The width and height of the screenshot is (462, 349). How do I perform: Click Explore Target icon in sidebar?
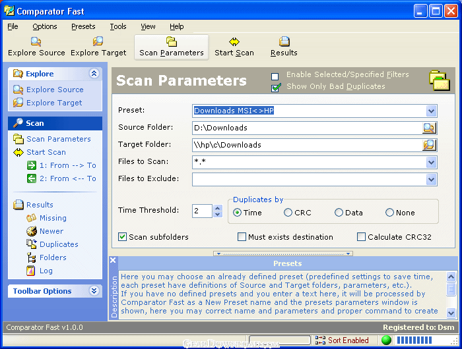coord(18,103)
